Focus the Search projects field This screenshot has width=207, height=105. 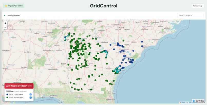[x=190, y=15]
